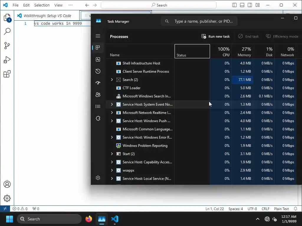Click Efficiency mode button

[x=282, y=36]
